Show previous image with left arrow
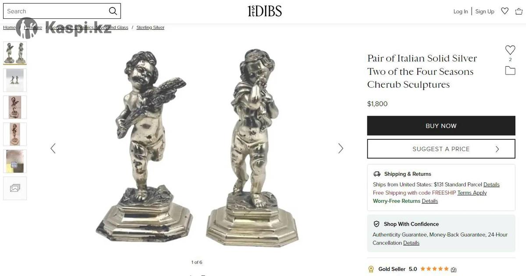Image resolution: width=526 pixels, height=276 pixels. pos(53,149)
